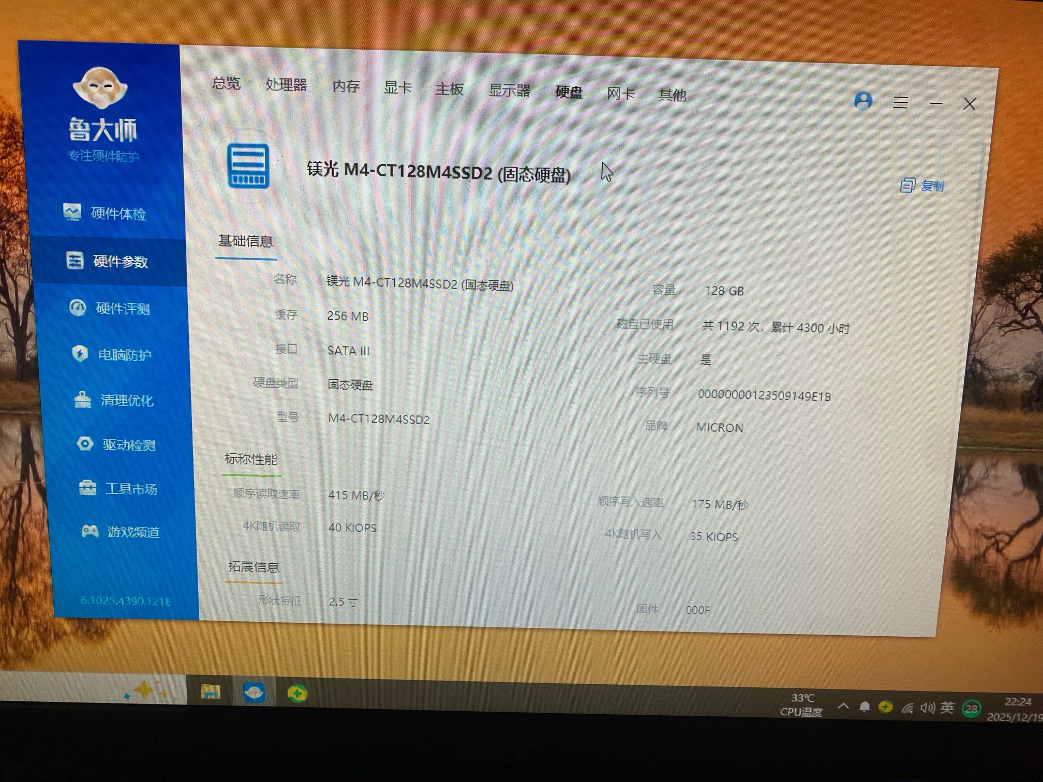Show hidden tray icons chevron

pyautogui.click(x=843, y=706)
